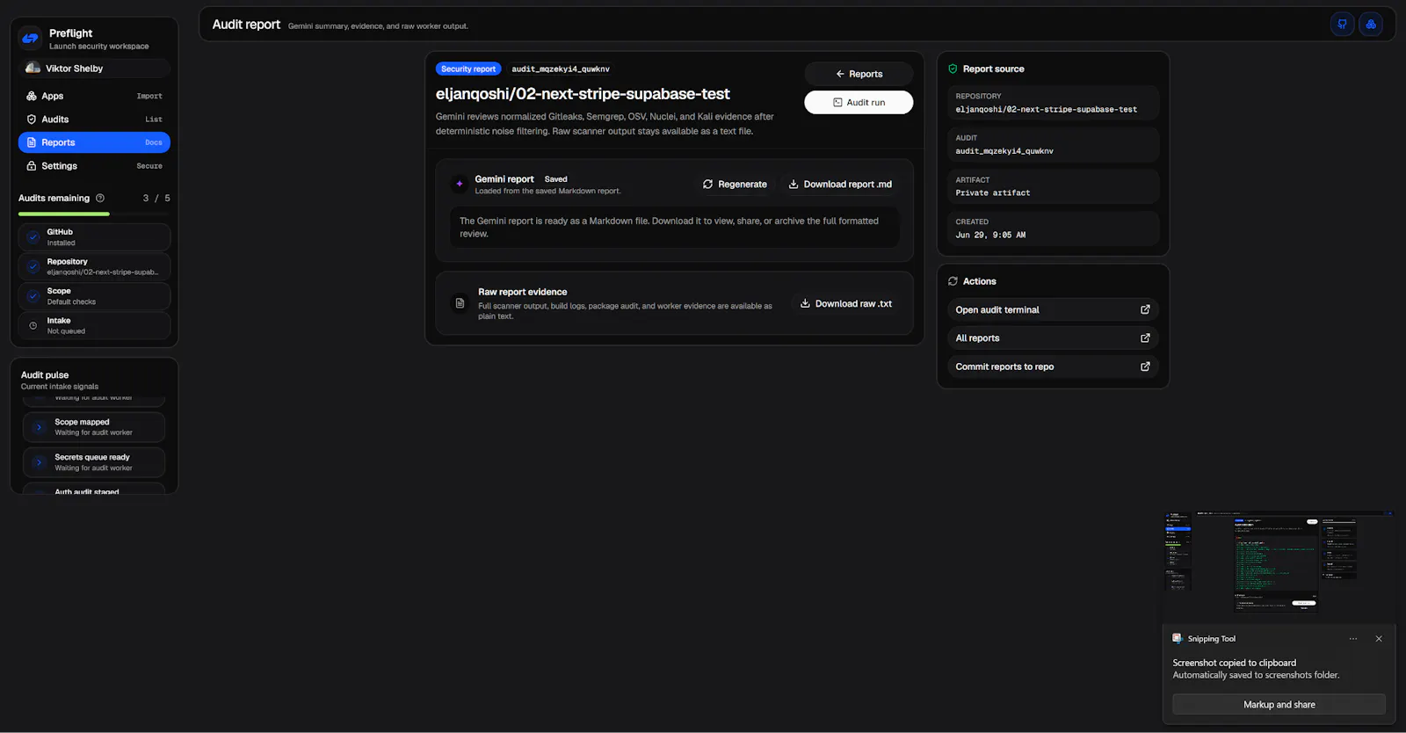The height and width of the screenshot is (733, 1406).
Task: Click the Intake clock icon
Action: click(33, 325)
